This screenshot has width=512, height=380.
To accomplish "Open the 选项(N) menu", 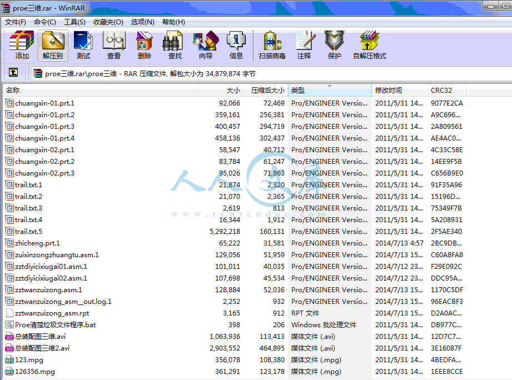I will point(143,22).
